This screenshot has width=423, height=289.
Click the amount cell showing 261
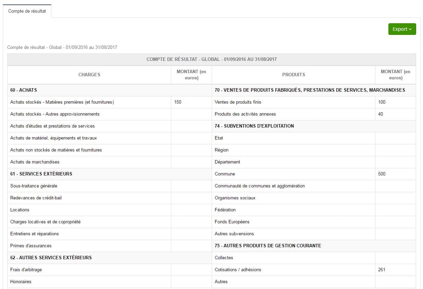tap(395, 270)
